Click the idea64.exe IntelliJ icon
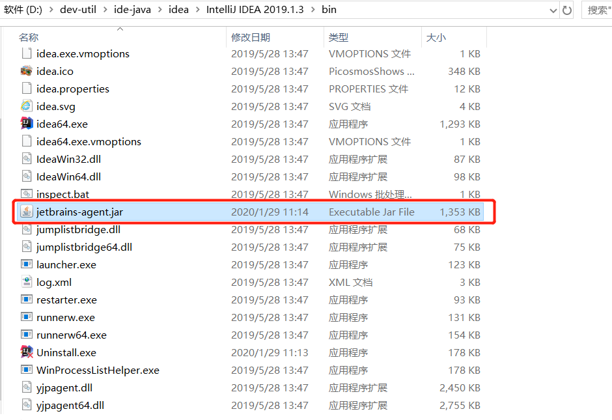This screenshot has height=420, width=612. tap(27, 124)
